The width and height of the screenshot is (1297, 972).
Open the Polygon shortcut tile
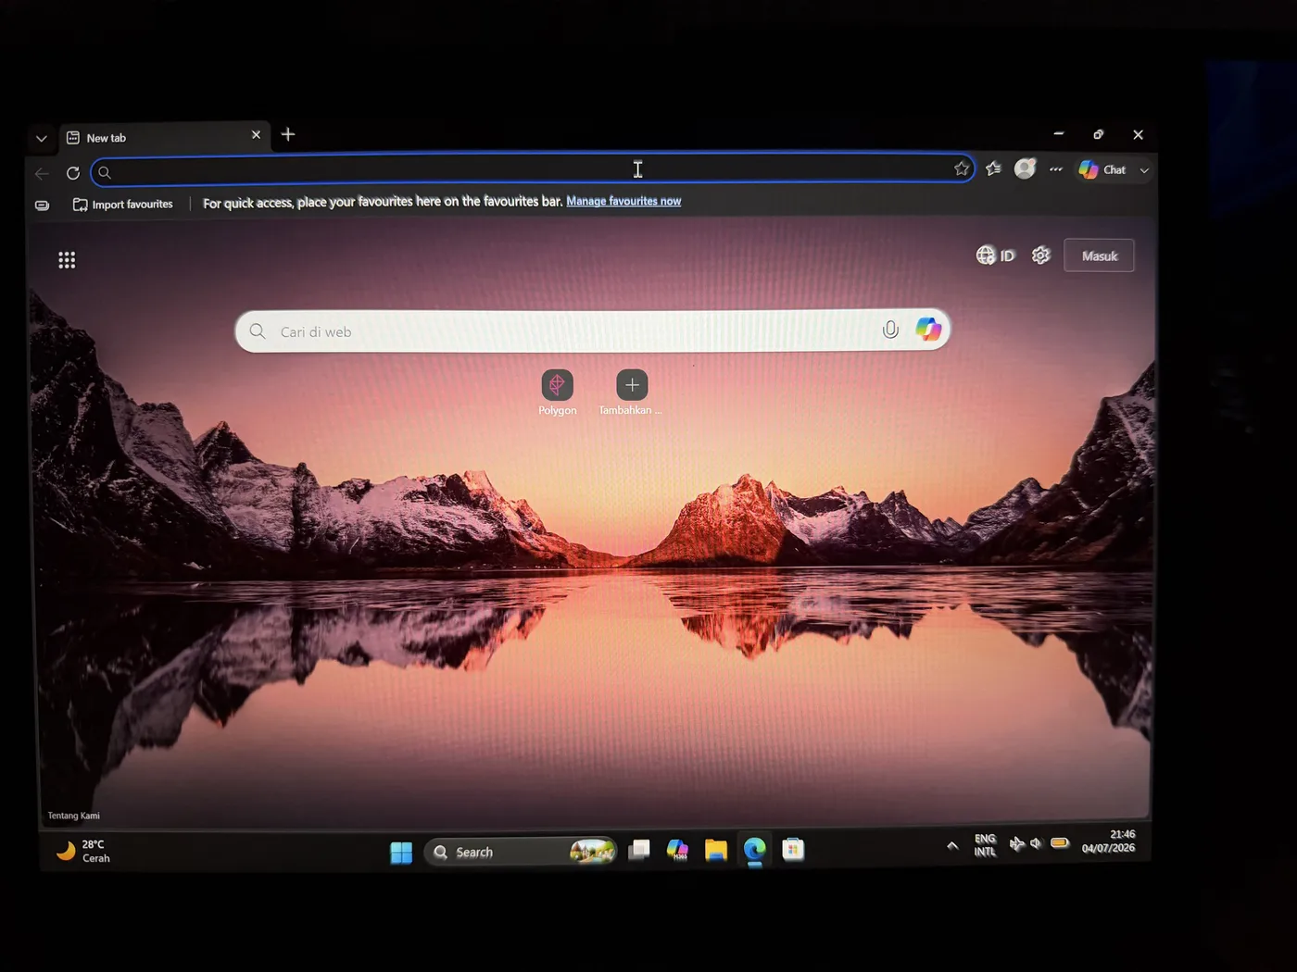[x=557, y=393]
